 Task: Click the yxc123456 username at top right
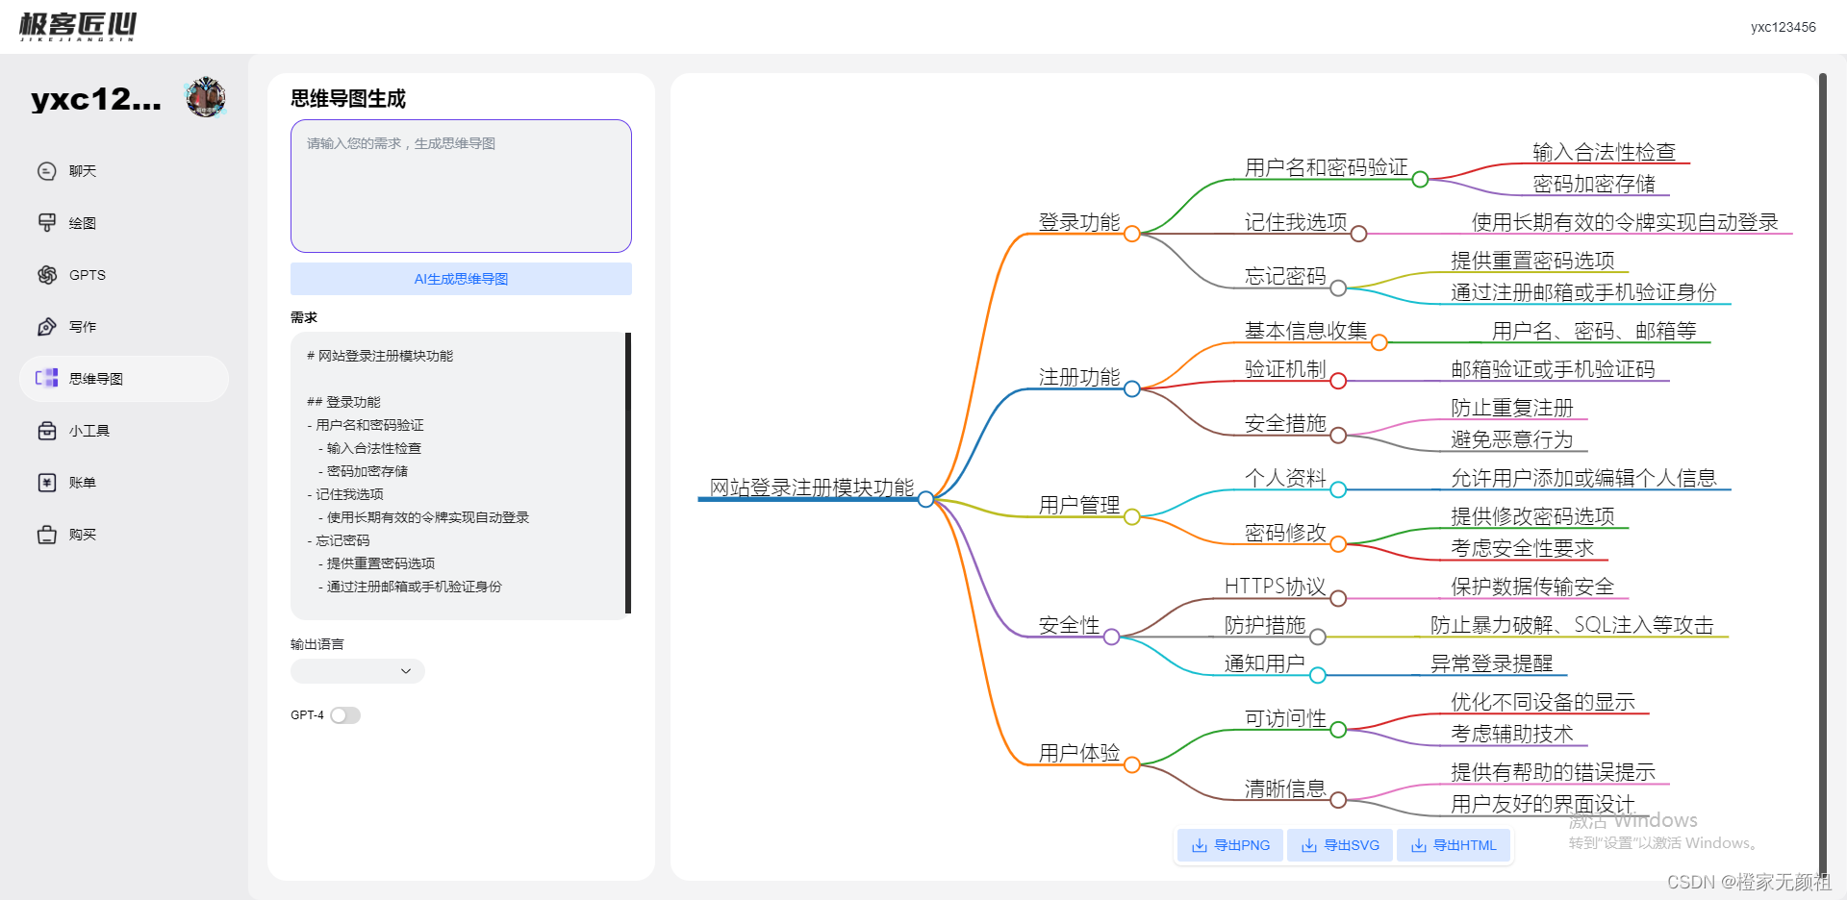point(1783,27)
